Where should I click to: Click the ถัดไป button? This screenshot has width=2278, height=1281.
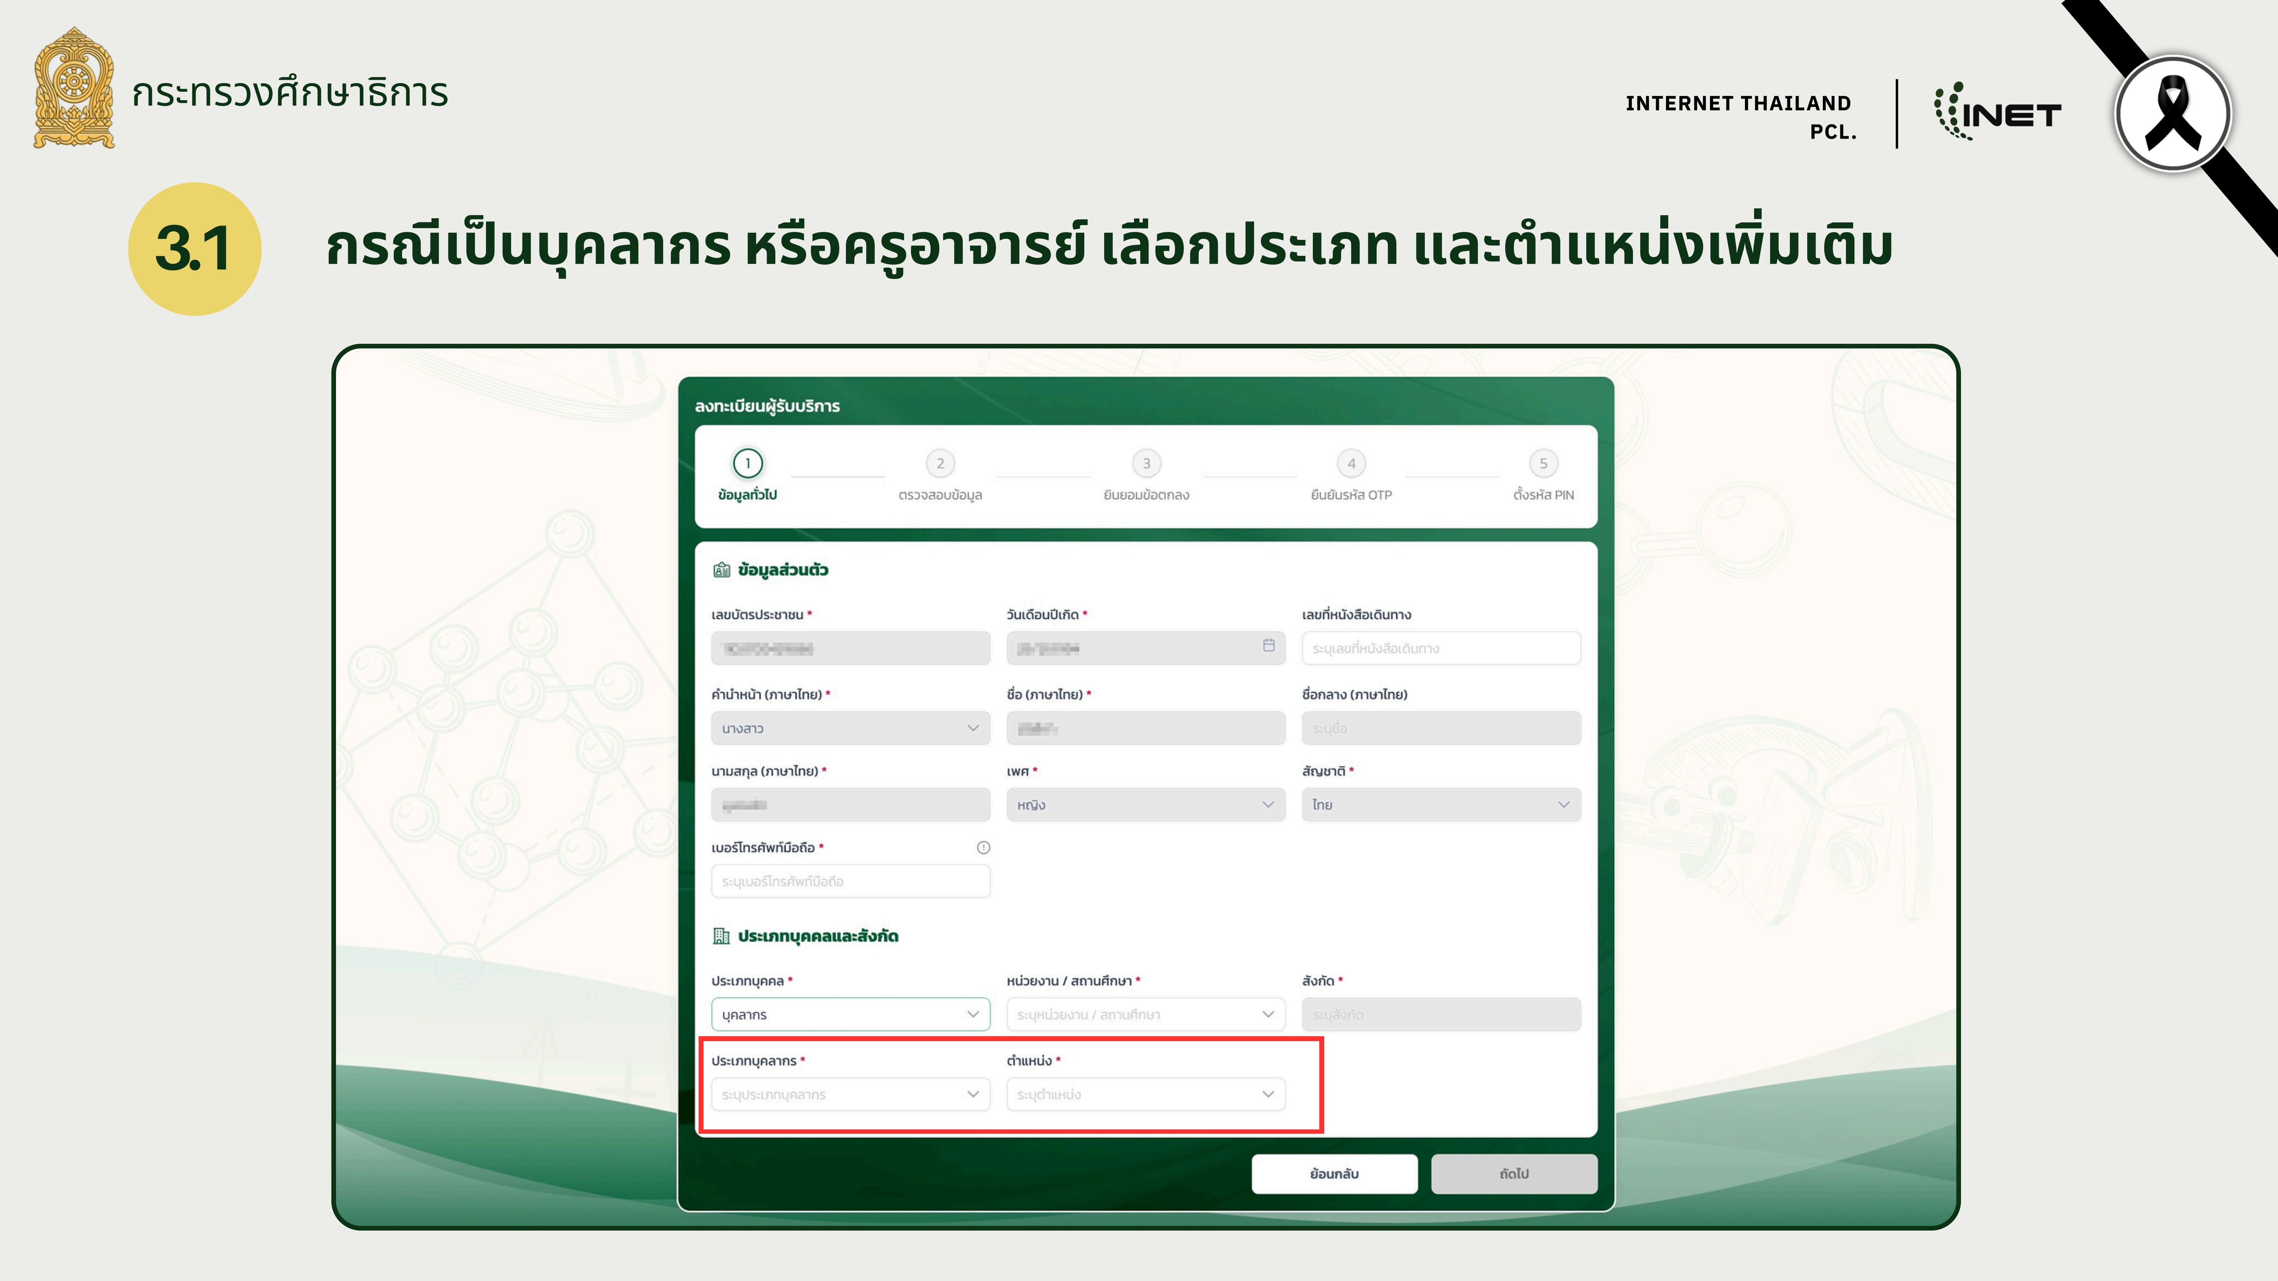click(1514, 1173)
